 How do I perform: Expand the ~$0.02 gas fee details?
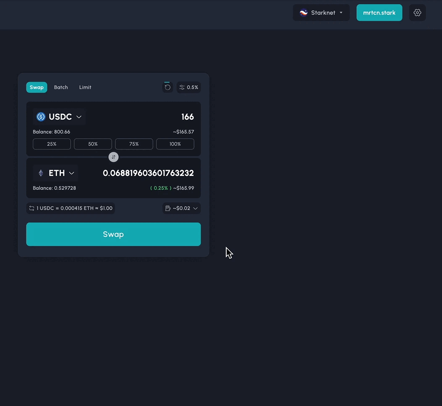click(181, 208)
